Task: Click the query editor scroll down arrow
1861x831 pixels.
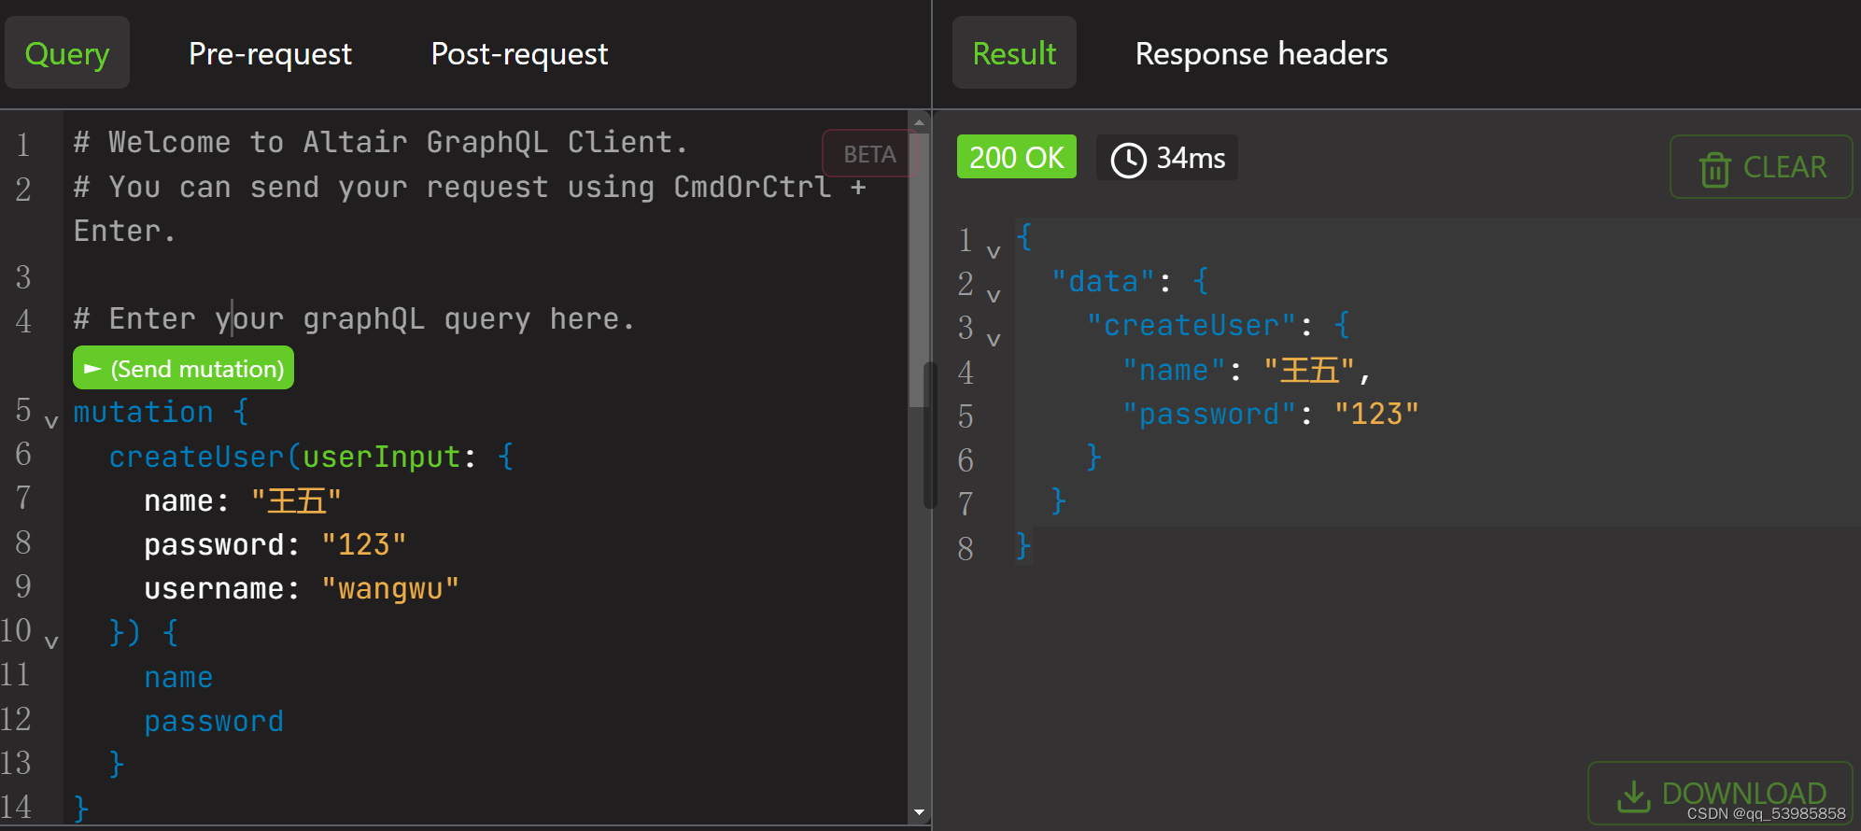Action: [x=919, y=812]
